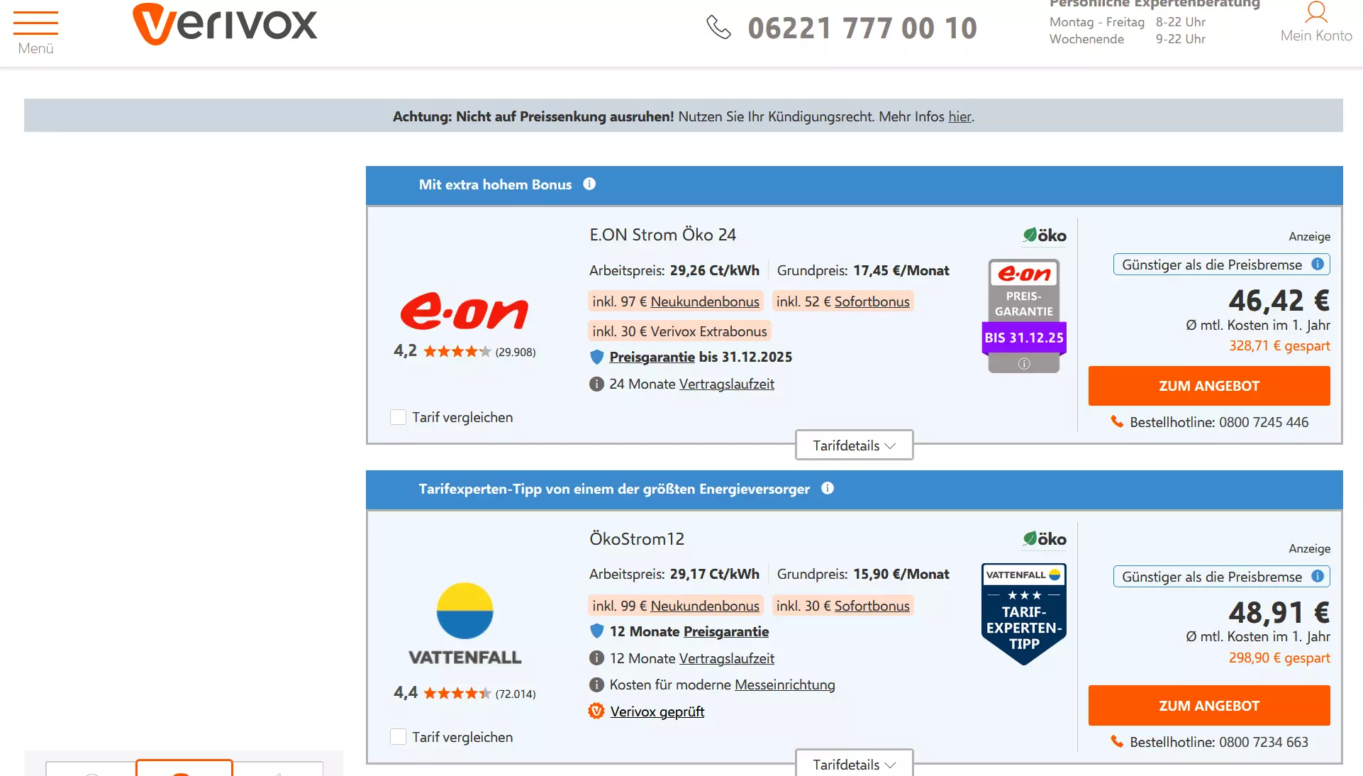Click shield icon beside 12 Monate Preisgarantie
1363x776 pixels.
tap(597, 631)
